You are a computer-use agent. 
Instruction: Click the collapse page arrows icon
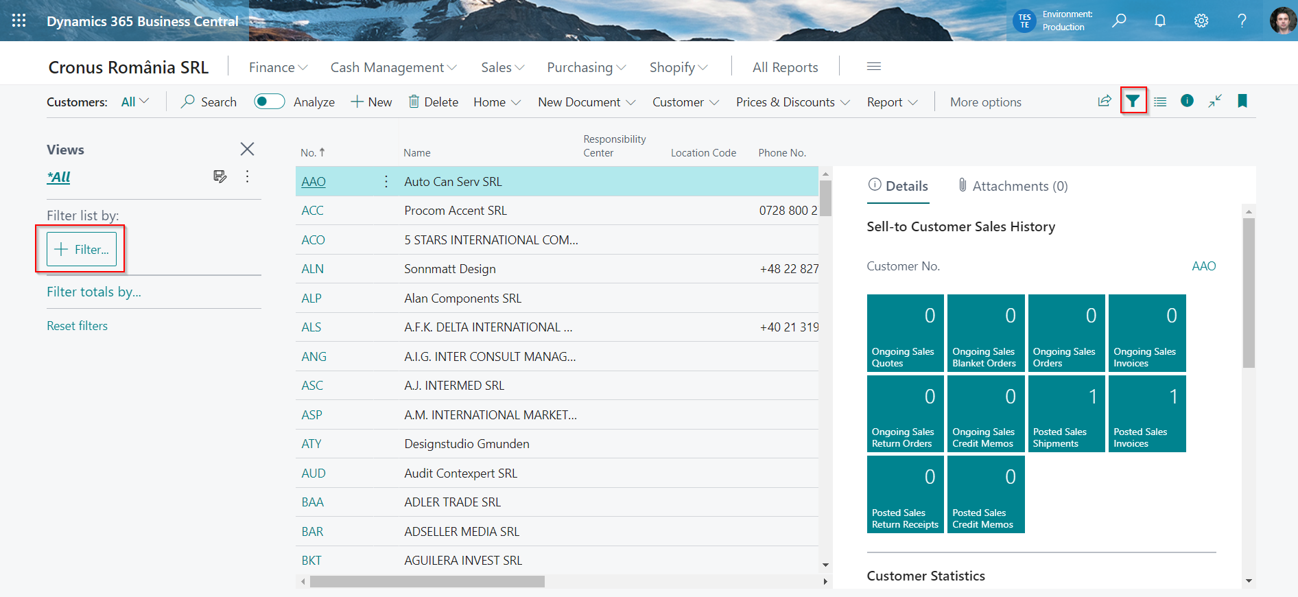click(1215, 102)
